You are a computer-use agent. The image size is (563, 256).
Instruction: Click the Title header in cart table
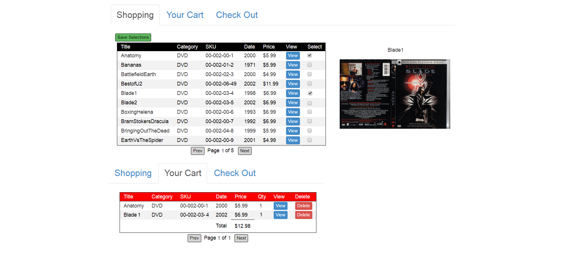tap(128, 197)
